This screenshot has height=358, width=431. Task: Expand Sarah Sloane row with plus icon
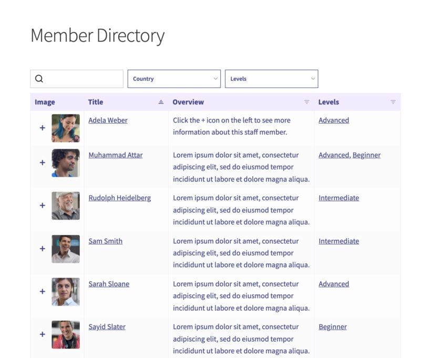(x=43, y=291)
